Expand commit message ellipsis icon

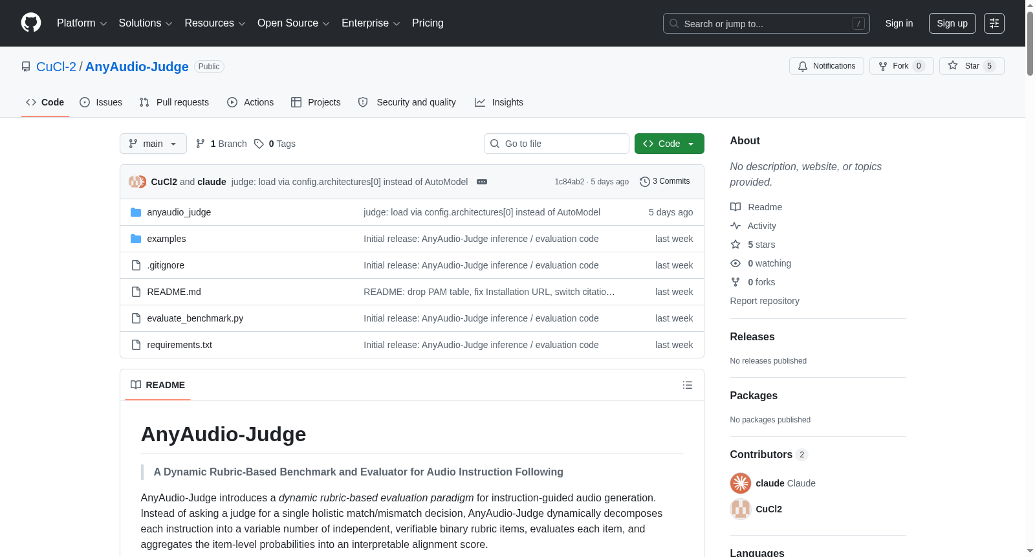pos(482,182)
